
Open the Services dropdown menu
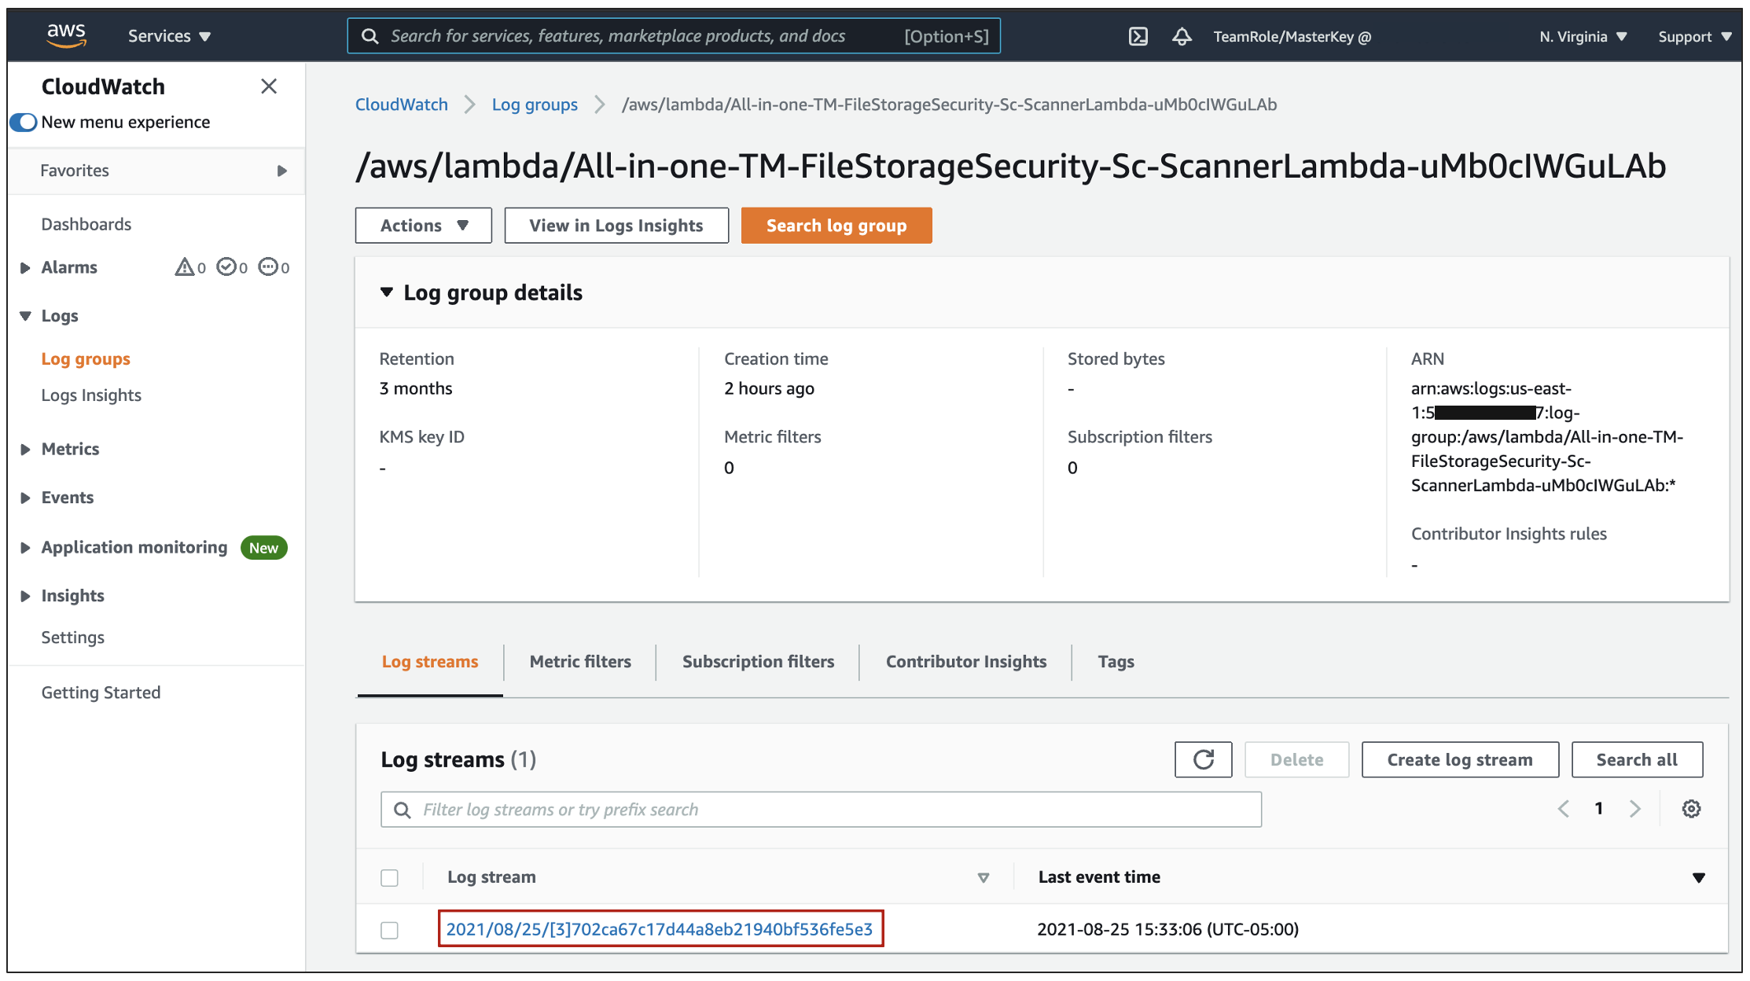pos(169,36)
